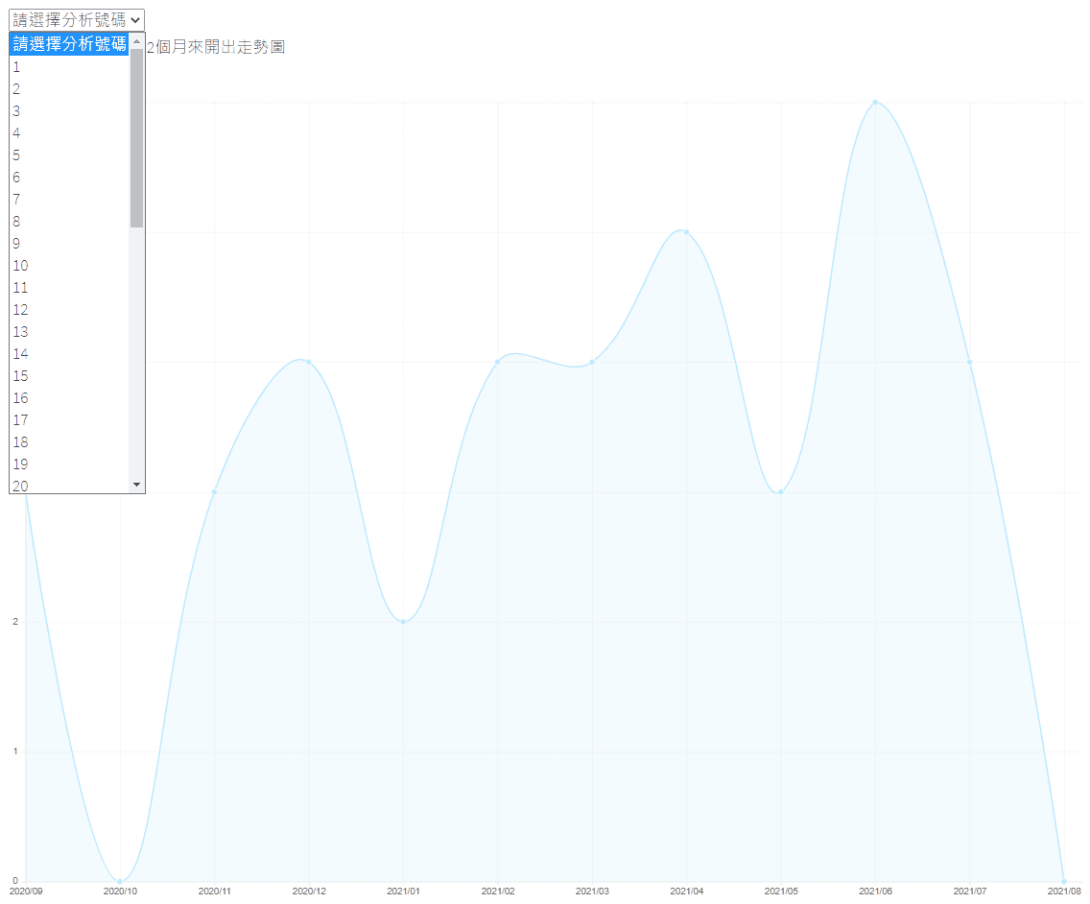Select the highlighted 請選擇分析號碼 option

coord(69,44)
